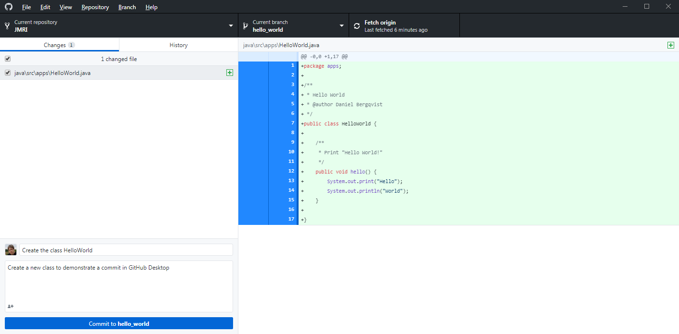Image resolution: width=679 pixels, height=334 pixels.
Task: Click the green added-file icon beside HelloWorld.java in list
Action: tap(230, 73)
